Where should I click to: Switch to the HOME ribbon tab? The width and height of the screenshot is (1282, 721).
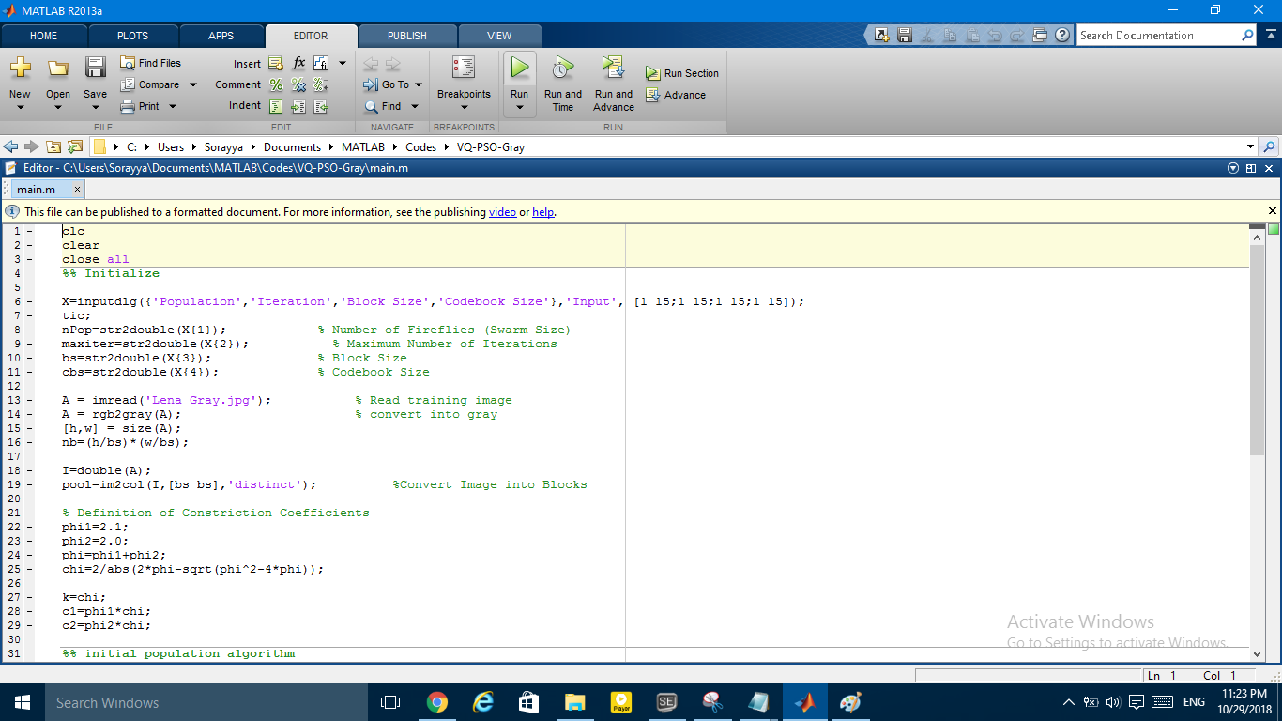point(44,36)
